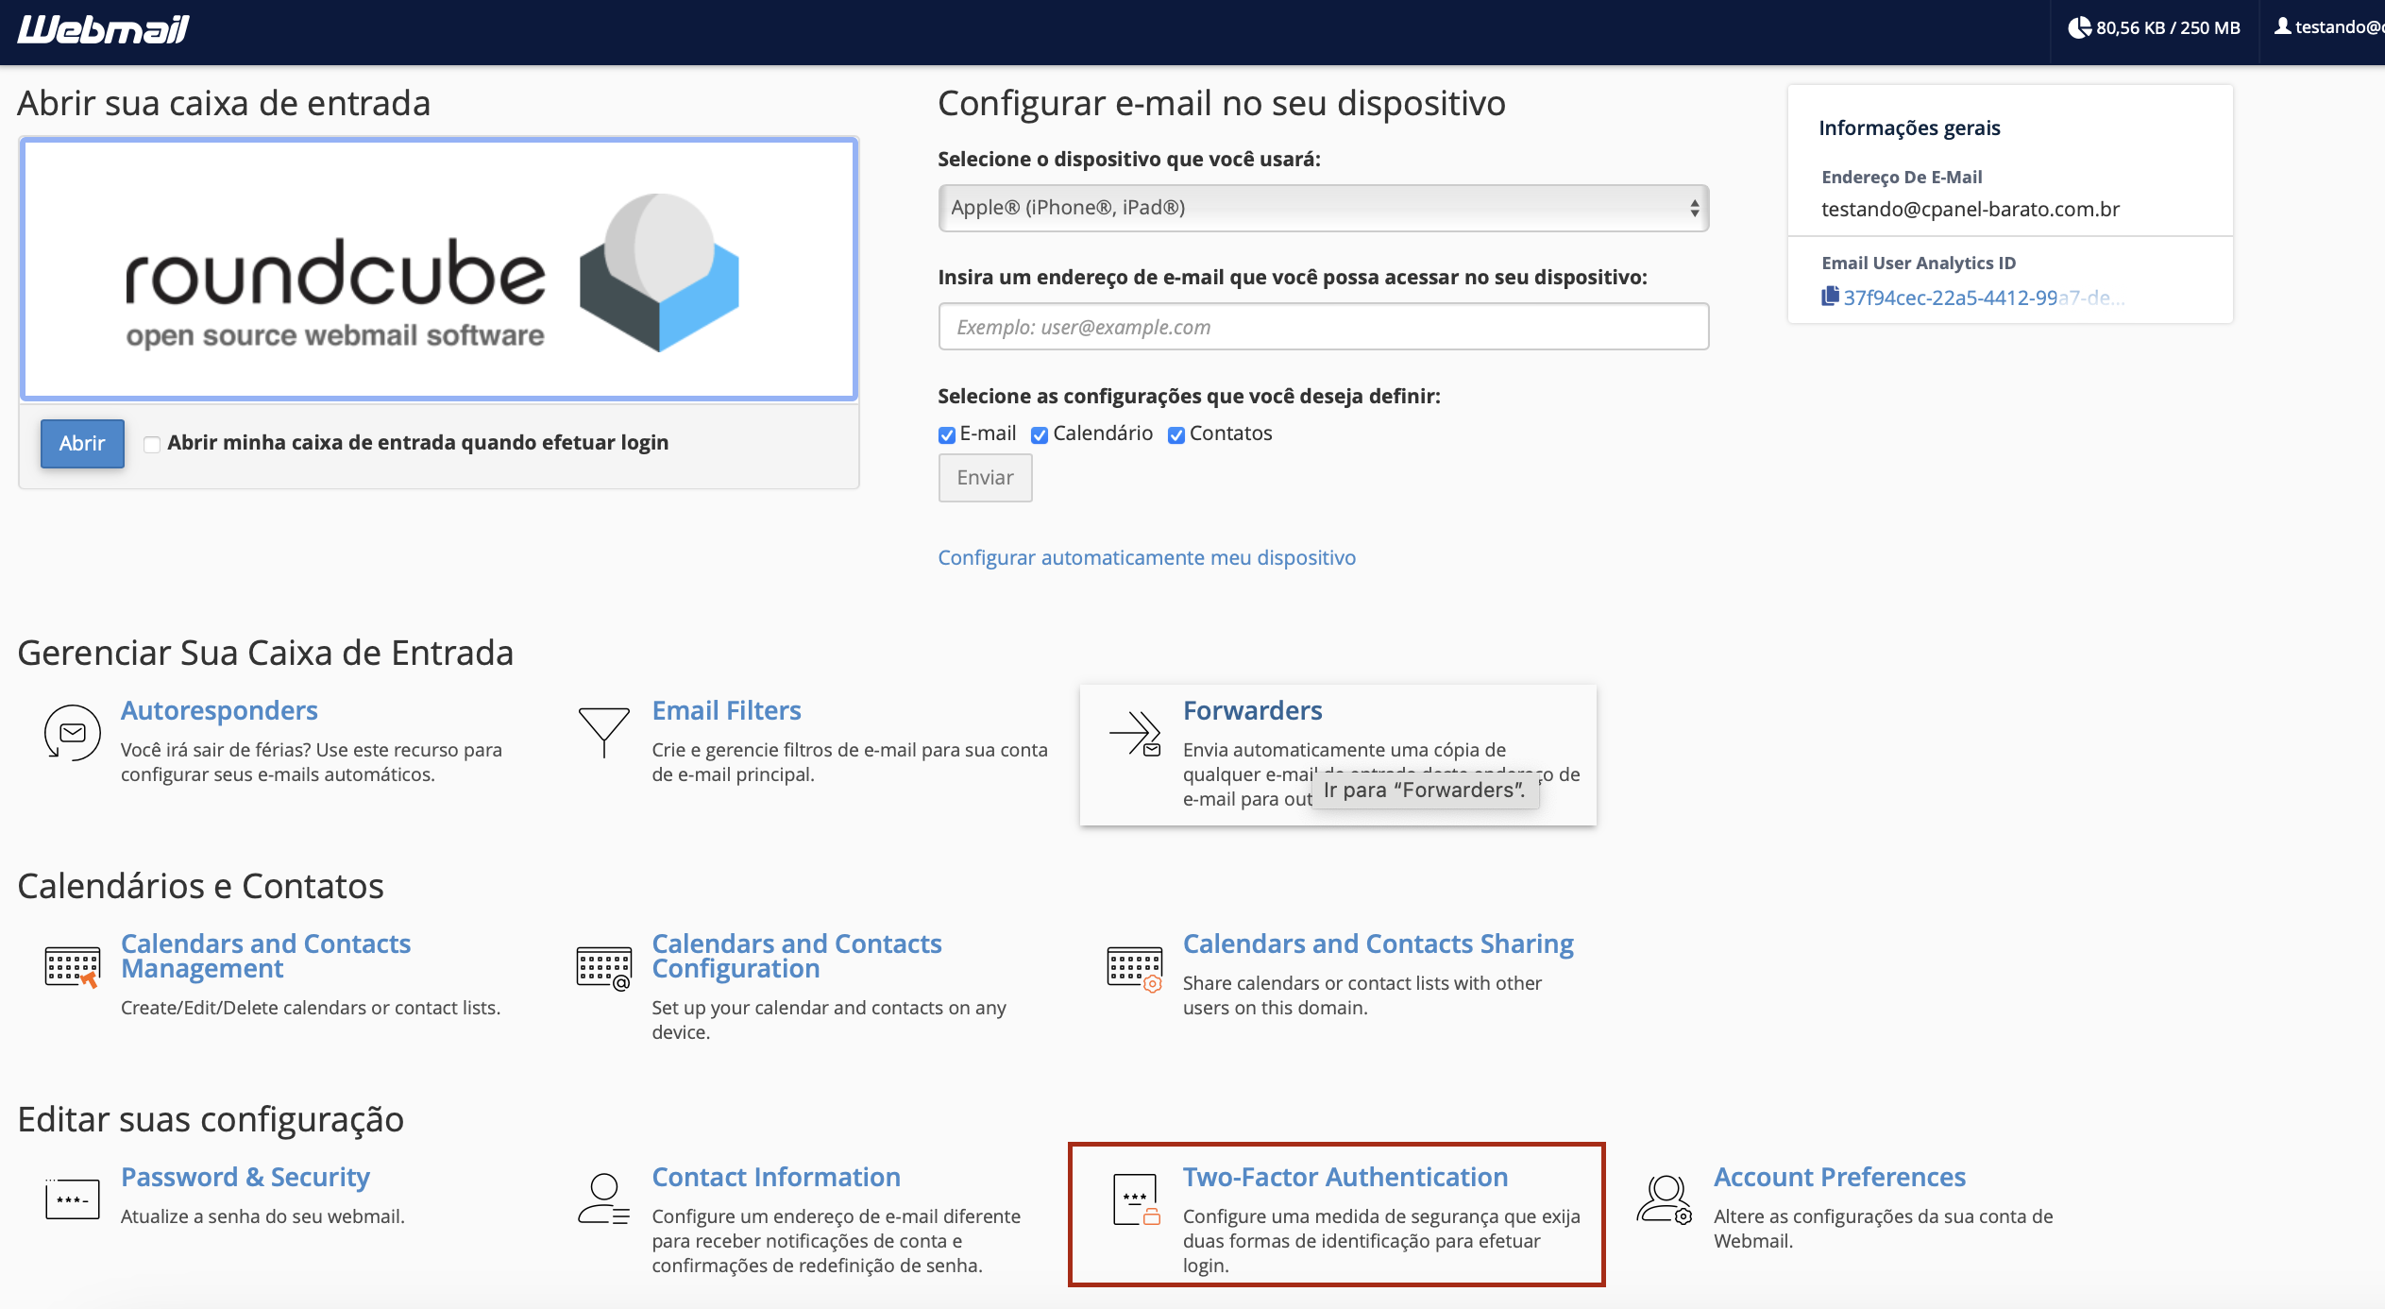
Task: Open the device selection dropdown
Action: (1324, 208)
